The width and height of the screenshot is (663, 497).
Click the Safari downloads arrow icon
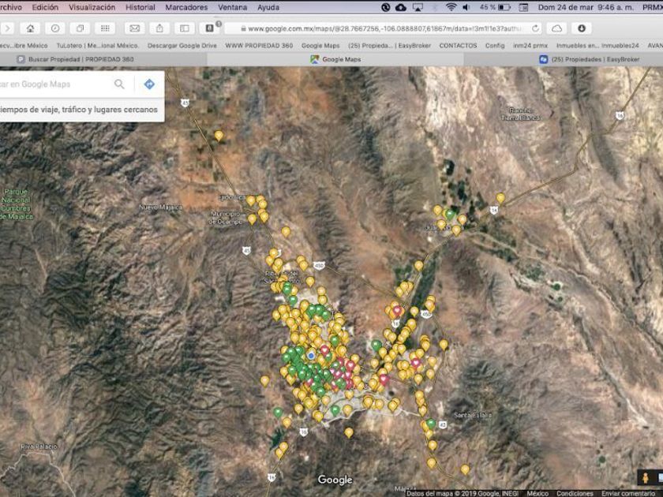pos(582,28)
